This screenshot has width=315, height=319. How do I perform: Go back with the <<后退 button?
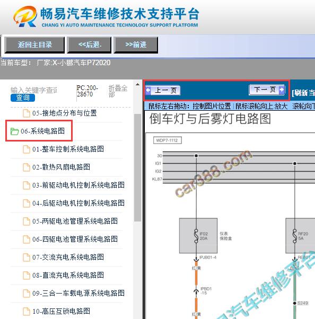point(89,45)
